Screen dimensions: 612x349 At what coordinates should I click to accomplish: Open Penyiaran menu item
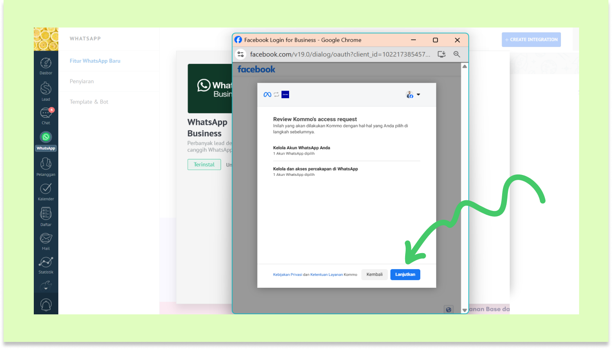(81, 81)
